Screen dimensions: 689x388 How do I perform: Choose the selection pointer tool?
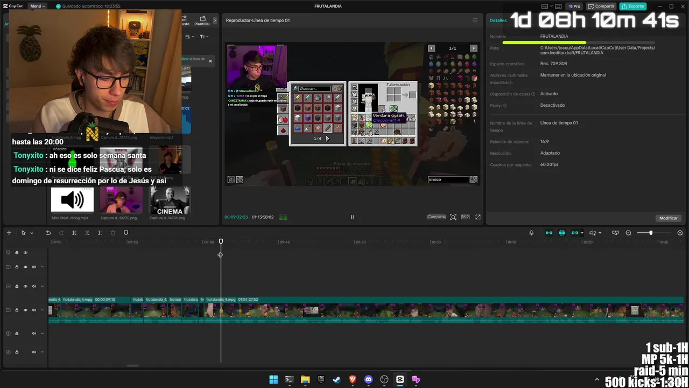pos(23,233)
